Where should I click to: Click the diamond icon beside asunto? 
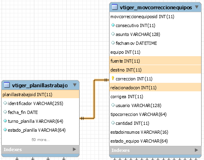pos(113,34)
